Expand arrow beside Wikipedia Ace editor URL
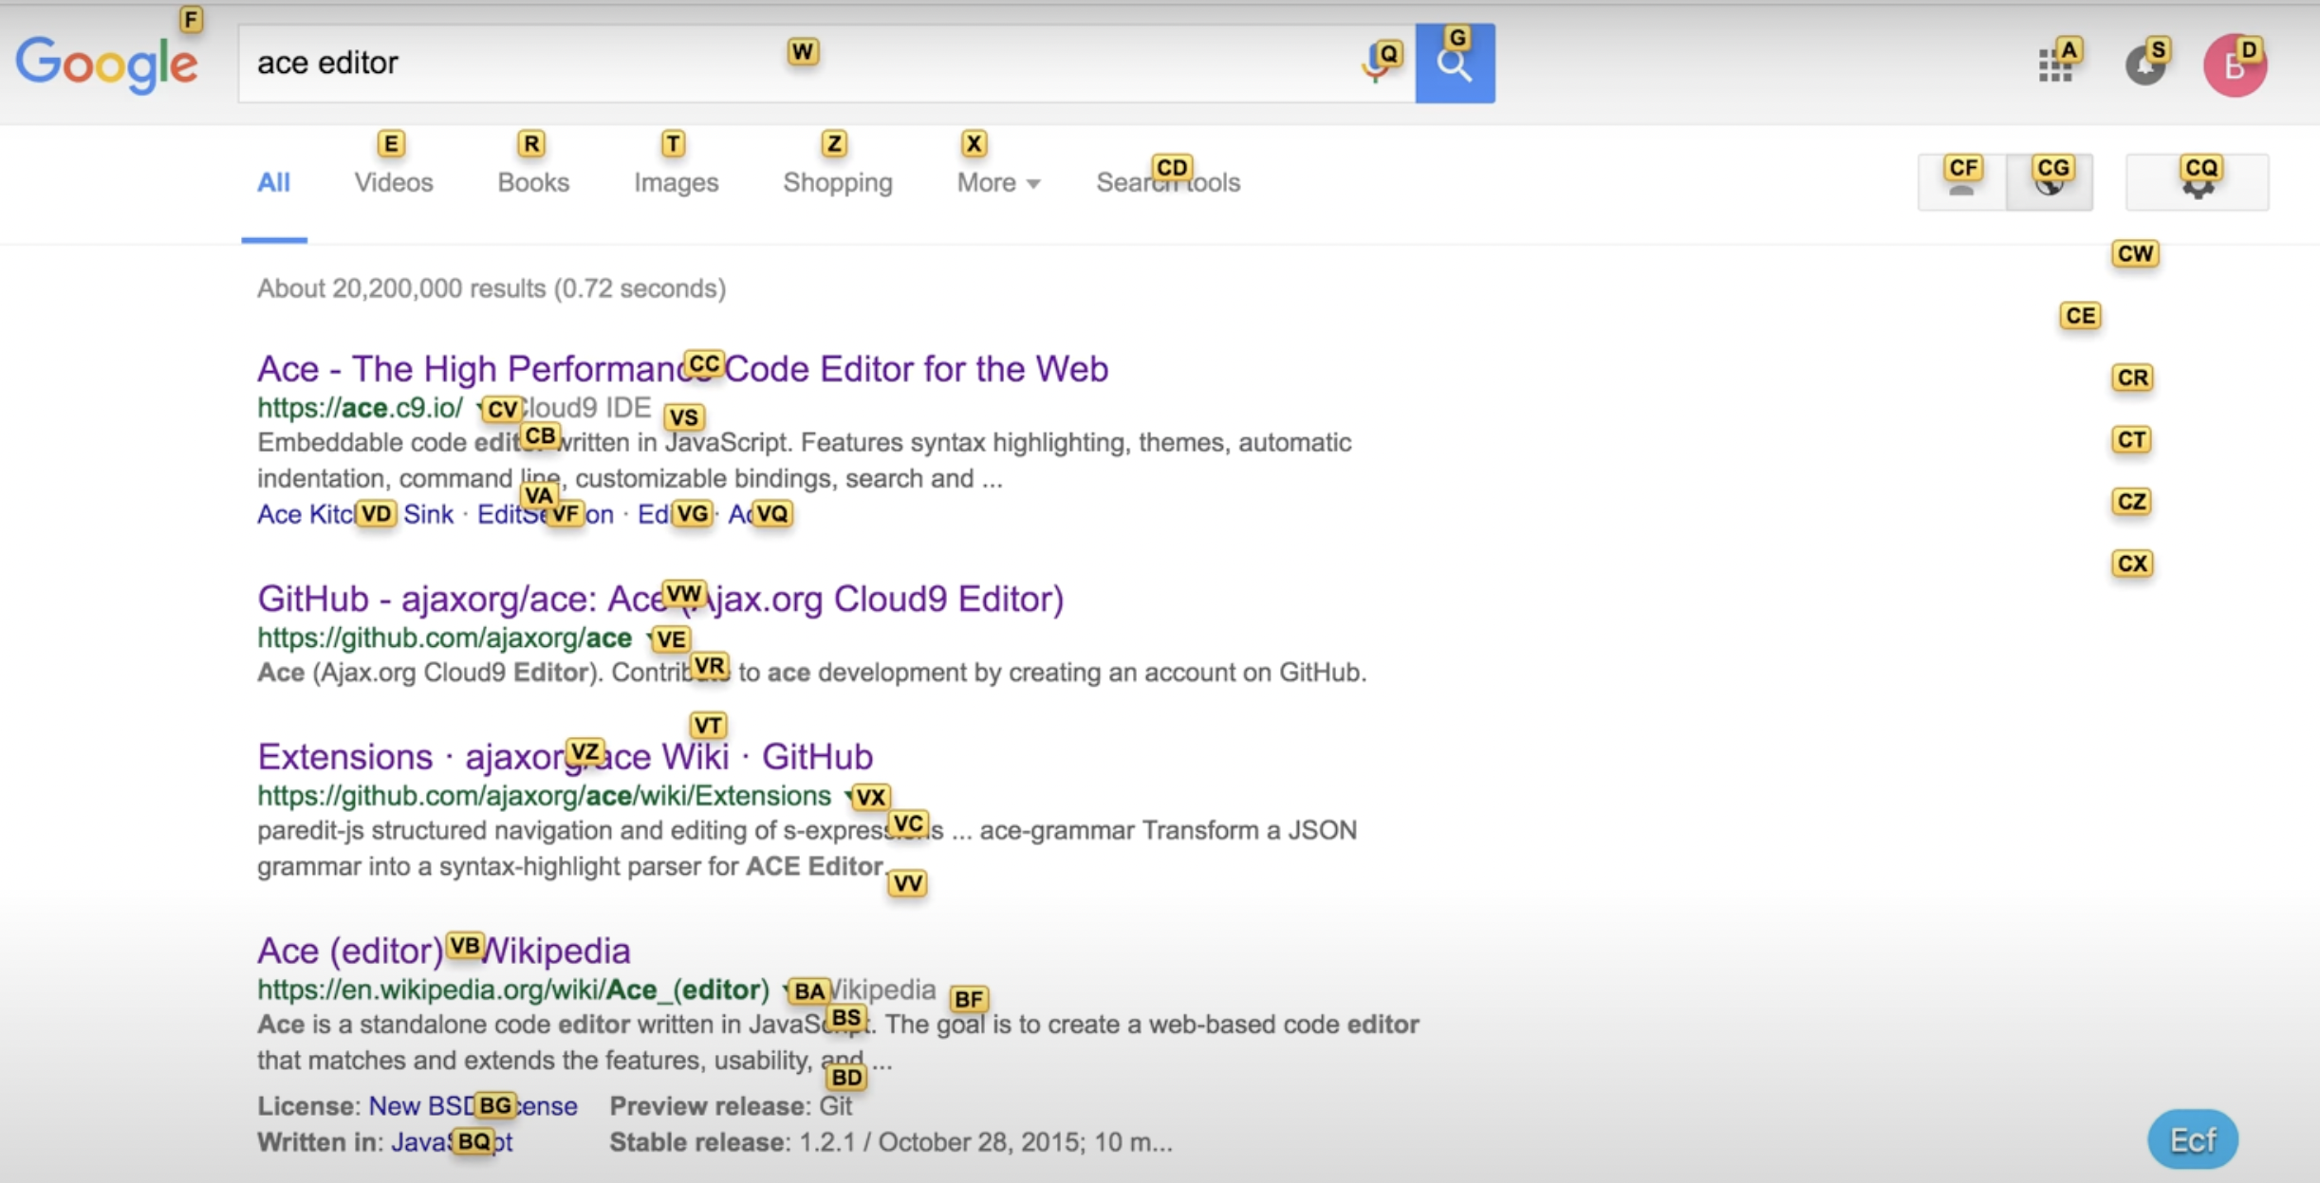2320x1183 pixels. [x=786, y=989]
